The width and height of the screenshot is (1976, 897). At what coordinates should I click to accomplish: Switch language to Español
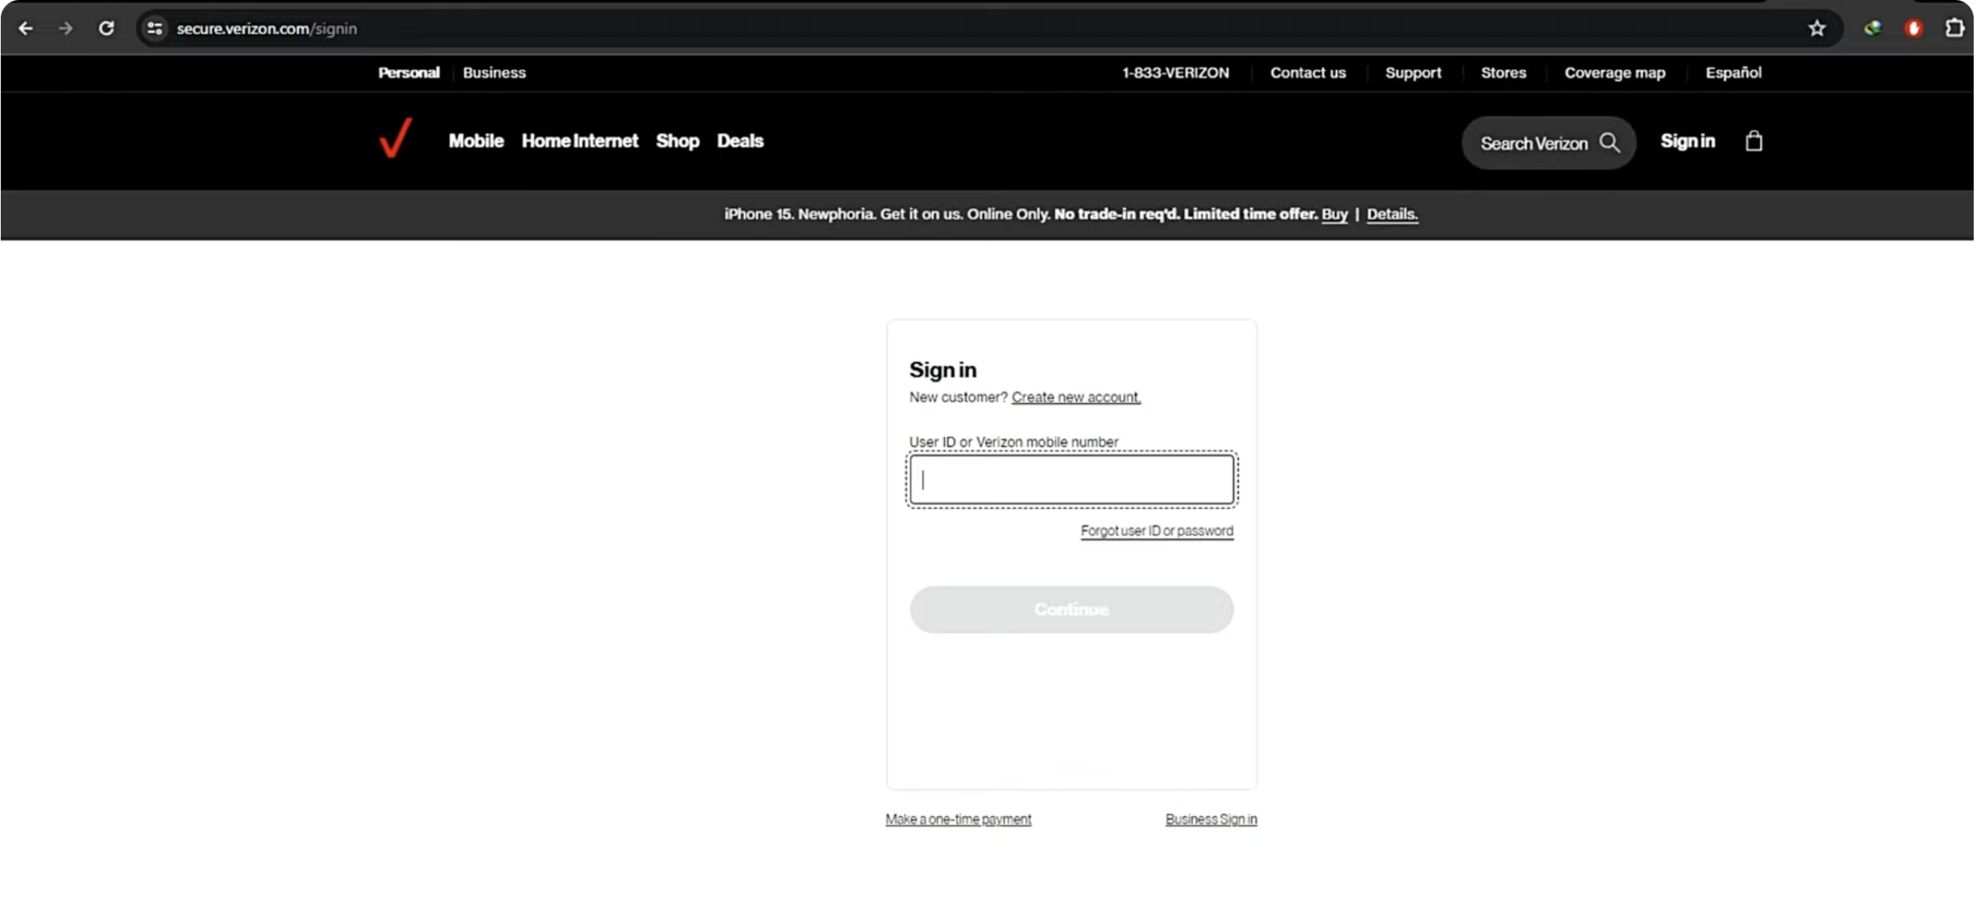click(1733, 73)
